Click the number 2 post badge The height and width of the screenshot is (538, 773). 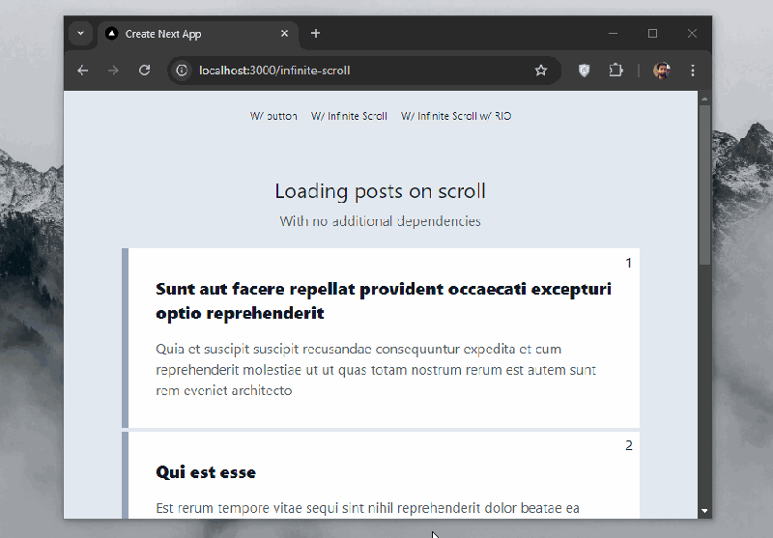tap(629, 445)
